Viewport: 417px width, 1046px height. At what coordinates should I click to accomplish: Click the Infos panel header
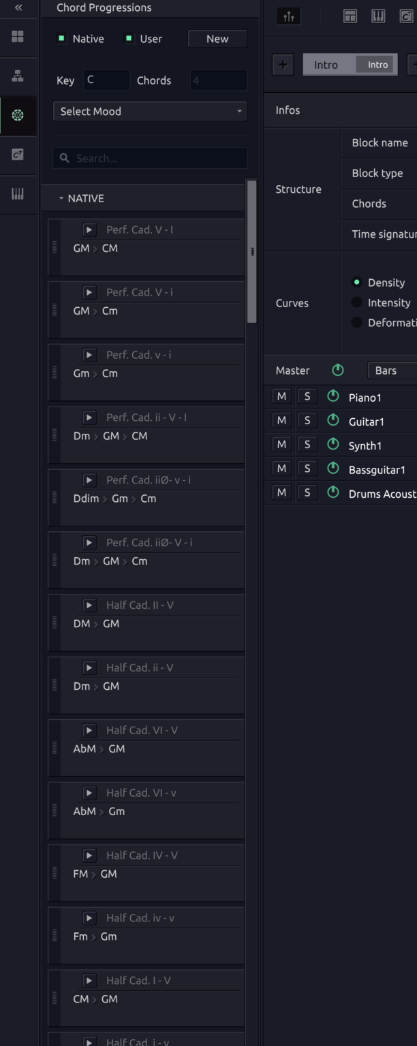point(288,110)
